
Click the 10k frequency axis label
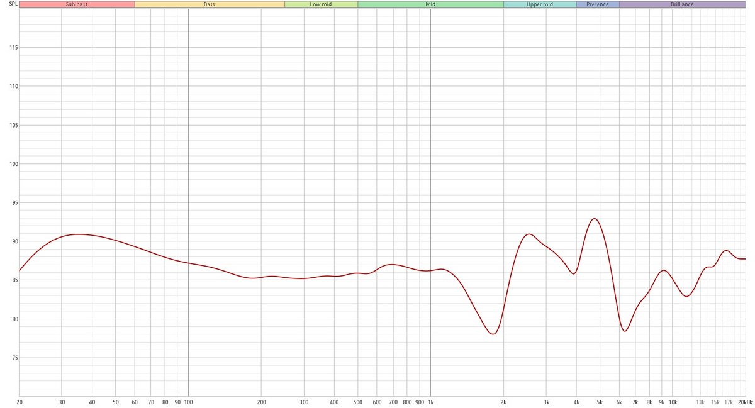(673, 402)
